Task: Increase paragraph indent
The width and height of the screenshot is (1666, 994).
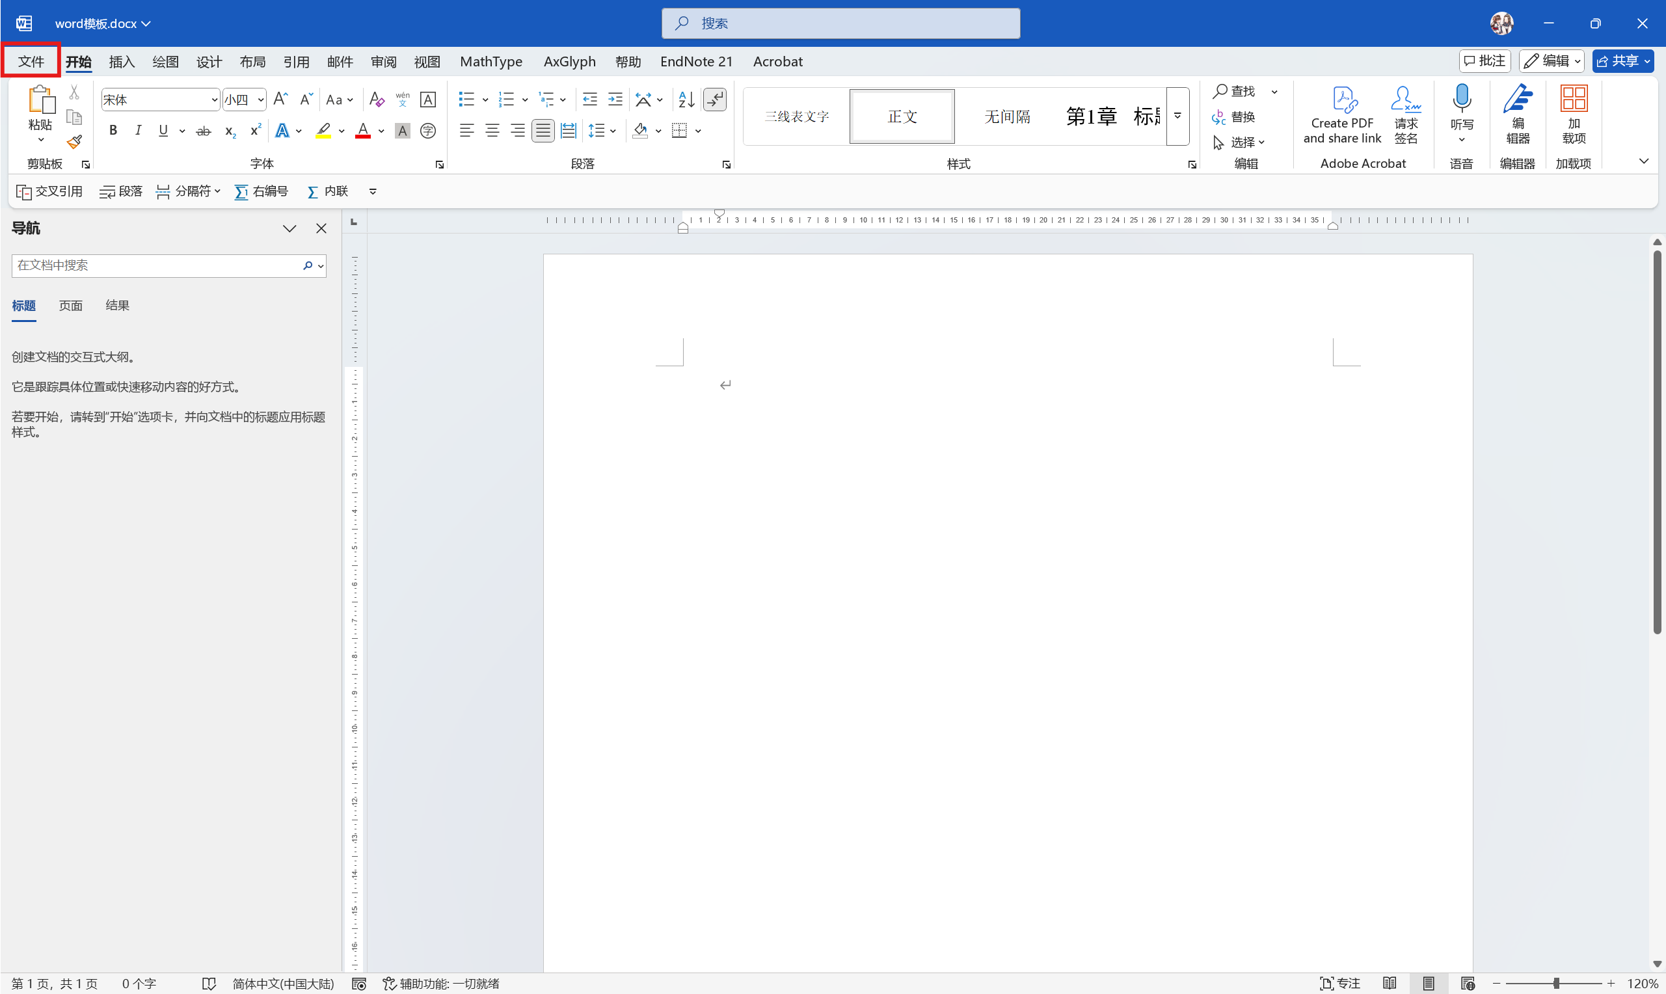Action: coord(615,99)
